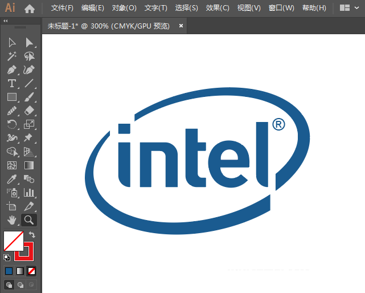365x293 pixels.
Task: Close the 未标题-1 document tab
Action: 181,26
